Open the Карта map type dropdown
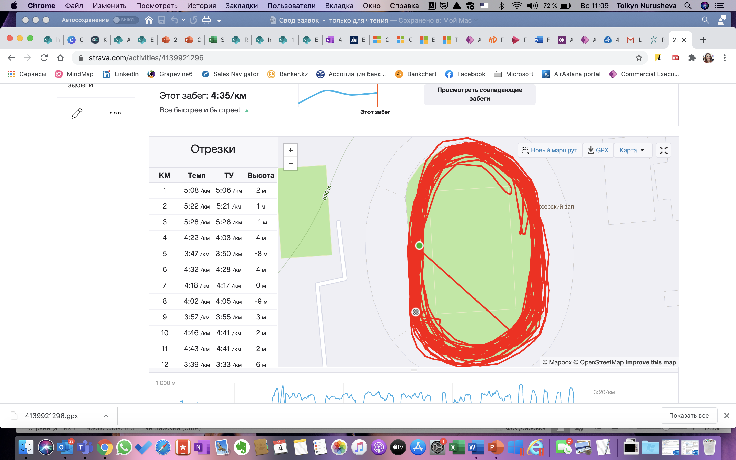736x460 pixels. coord(632,150)
